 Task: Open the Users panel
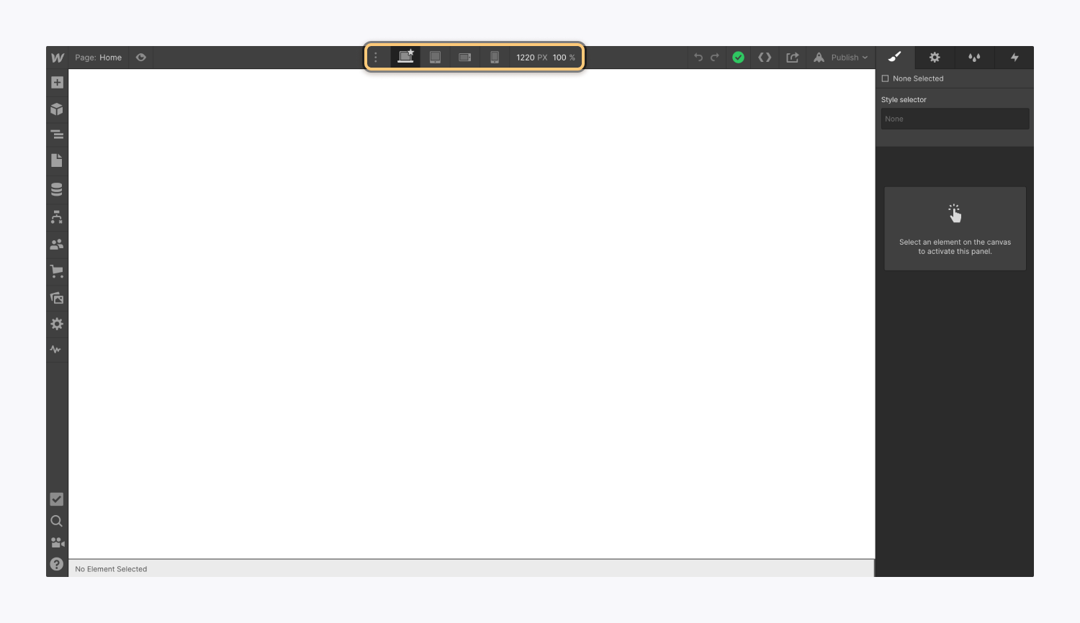pyautogui.click(x=57, y=244)
